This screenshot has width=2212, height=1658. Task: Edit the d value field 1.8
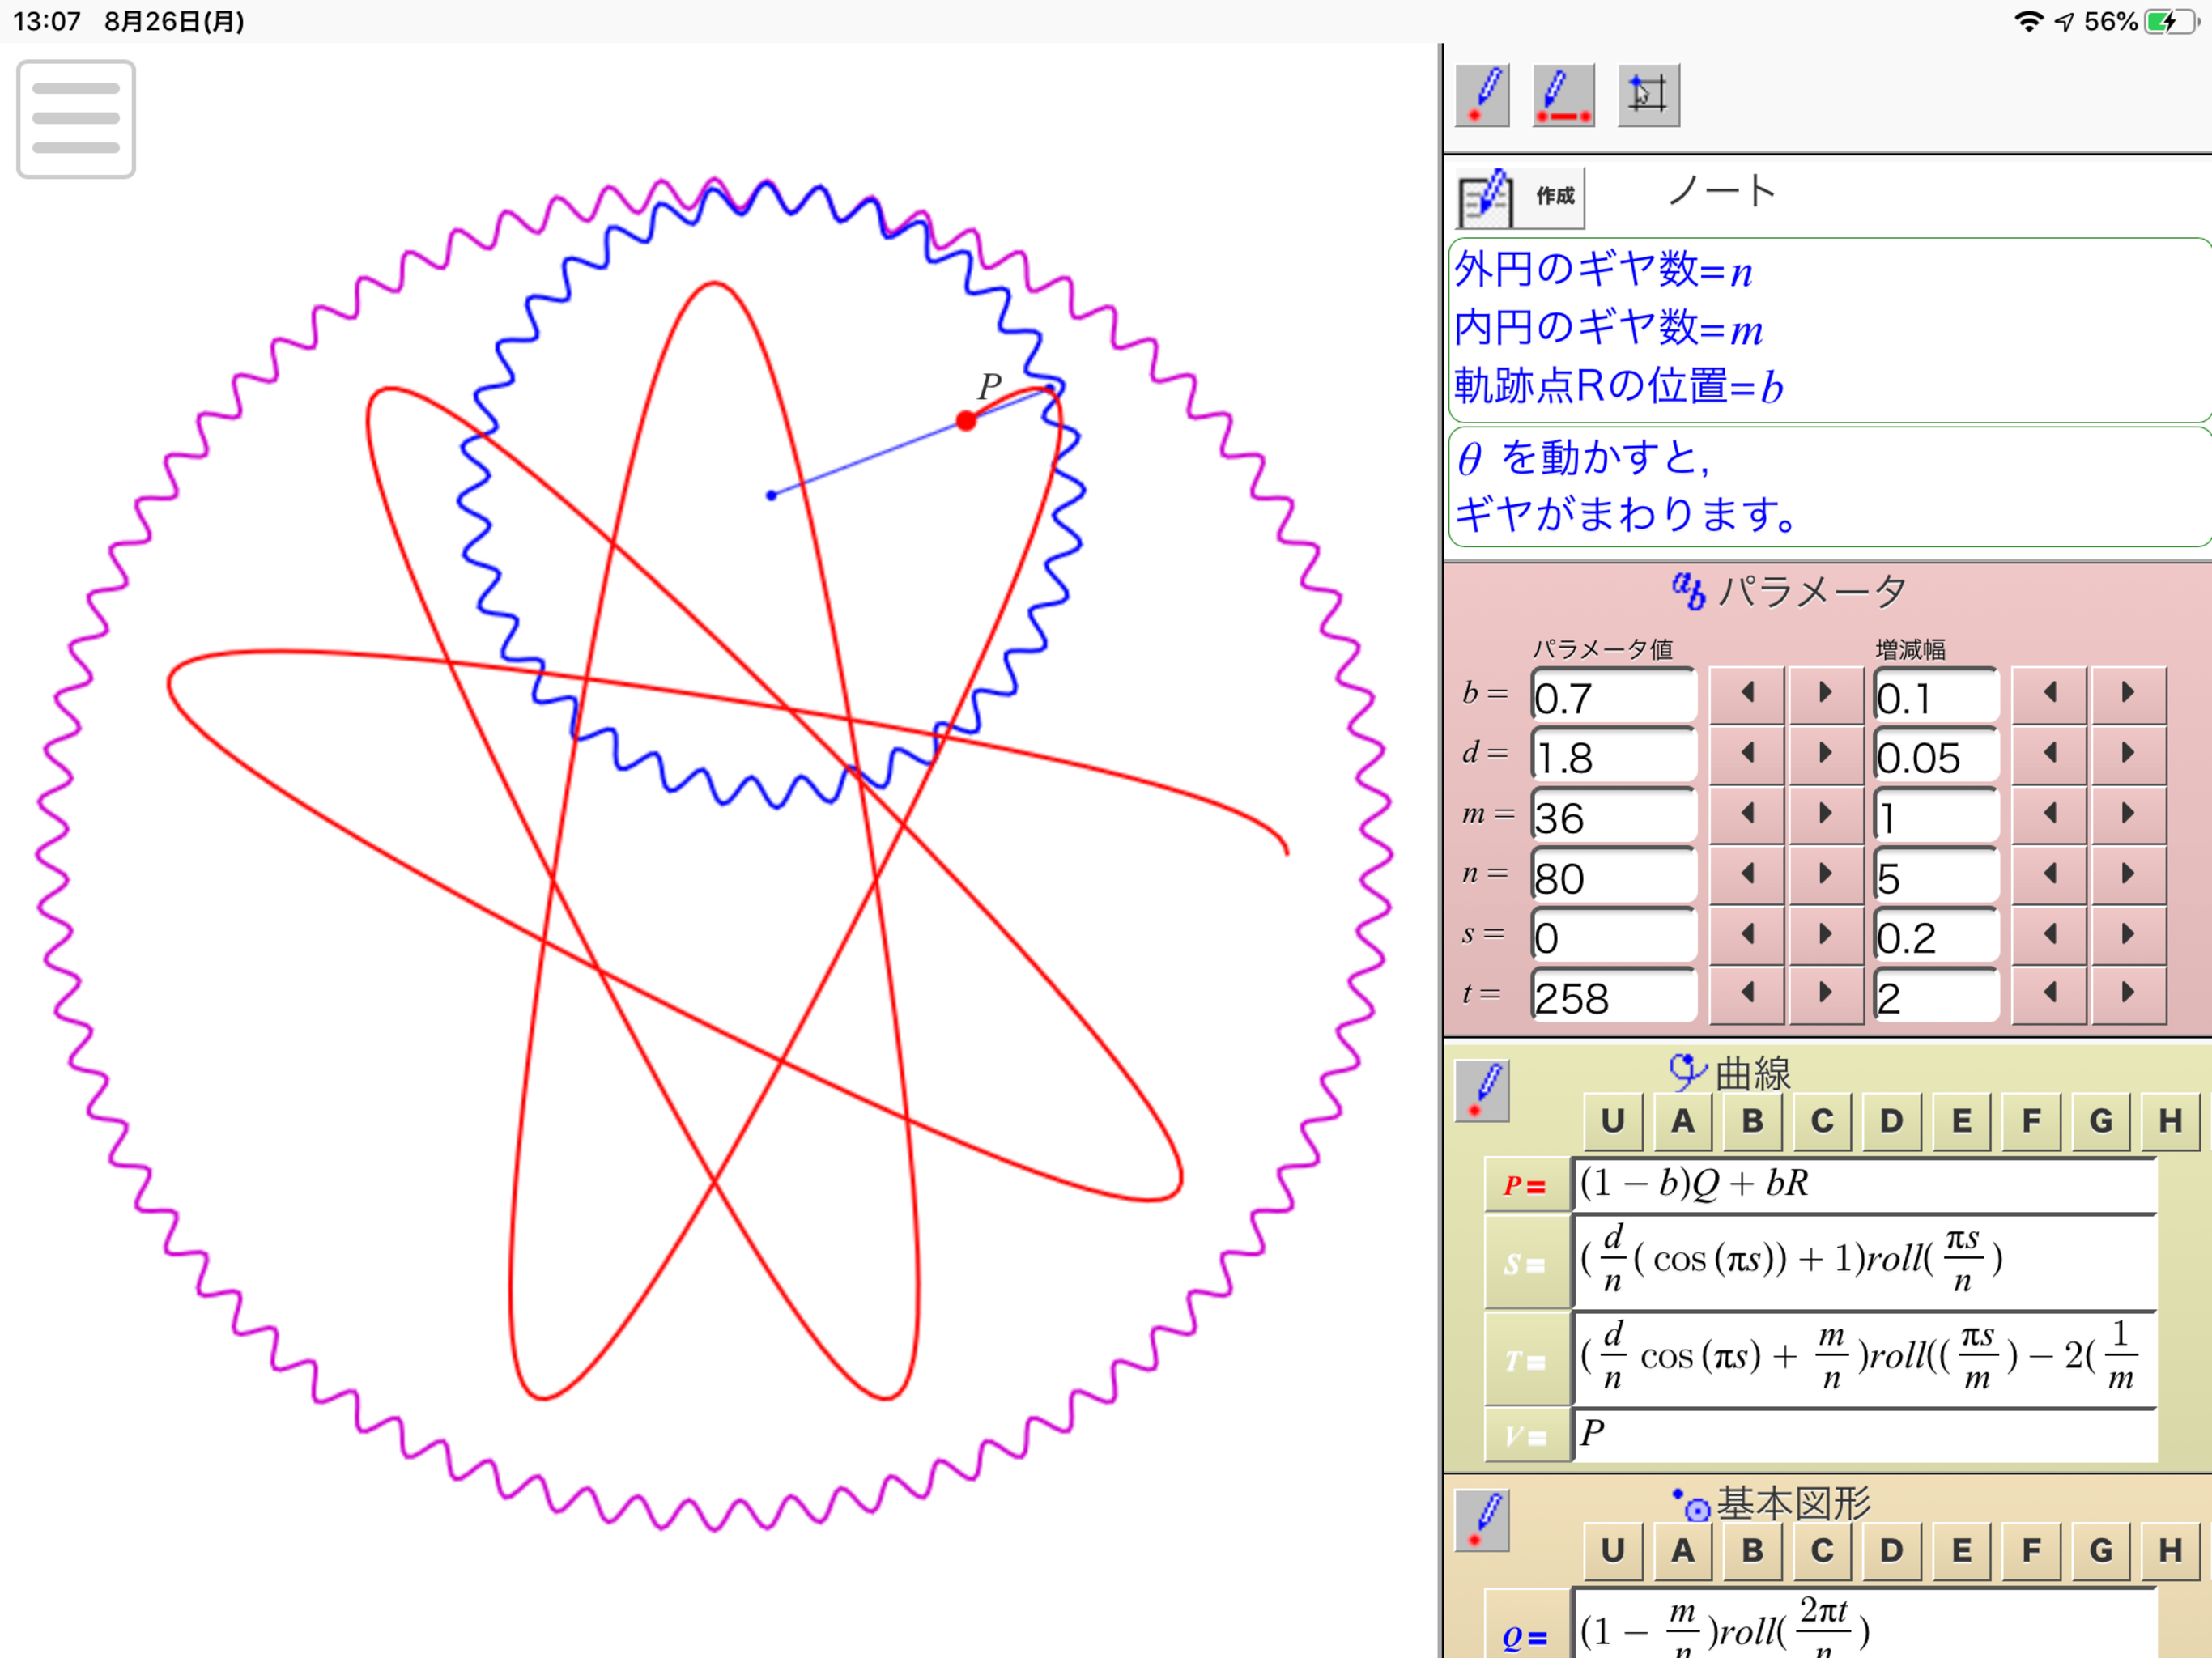(x=1614, y=756)
